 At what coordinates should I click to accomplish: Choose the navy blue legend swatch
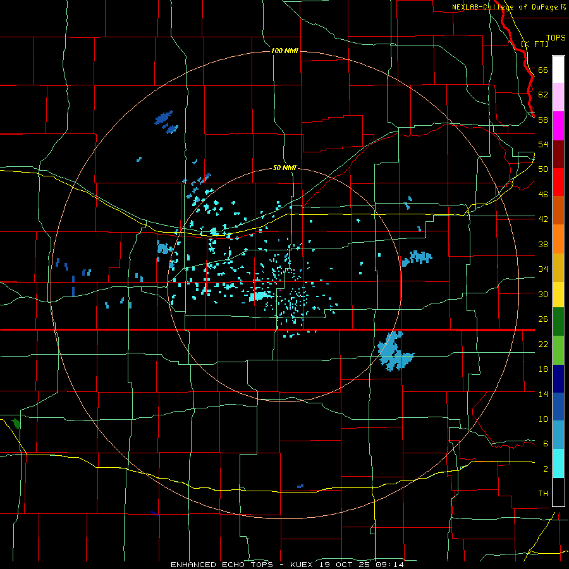(x=558, y=379)
